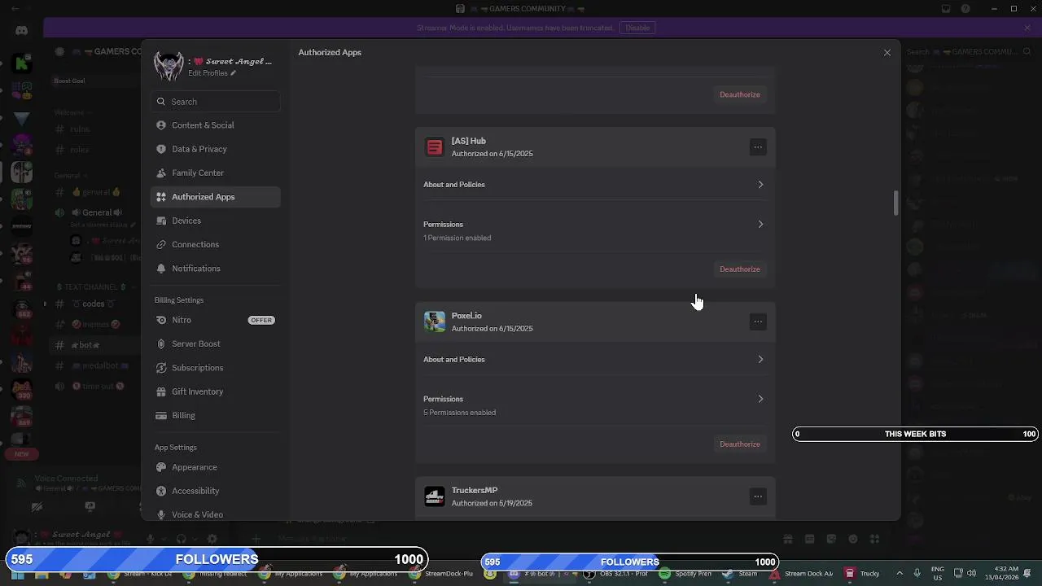Click the Voice & Video microphone icon

click(x=161, y=514)
